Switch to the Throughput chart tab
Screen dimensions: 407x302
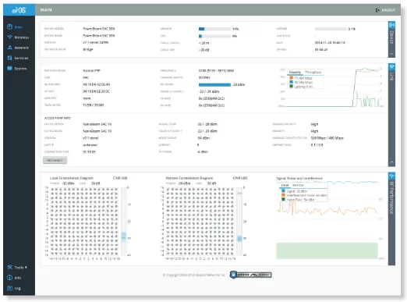[x=313, y=72]
